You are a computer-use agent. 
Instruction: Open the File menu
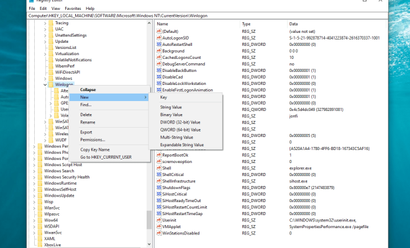[x=32, y=8]
